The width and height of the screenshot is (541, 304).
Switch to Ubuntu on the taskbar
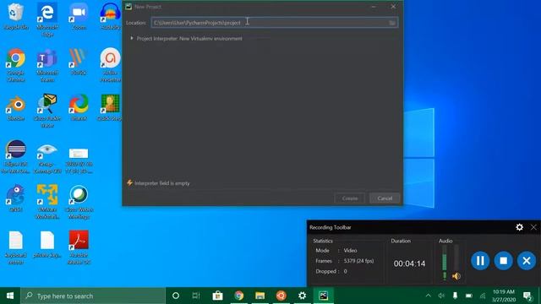coord(281,296)
